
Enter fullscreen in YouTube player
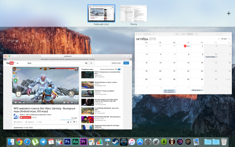[x=76, y=103]
